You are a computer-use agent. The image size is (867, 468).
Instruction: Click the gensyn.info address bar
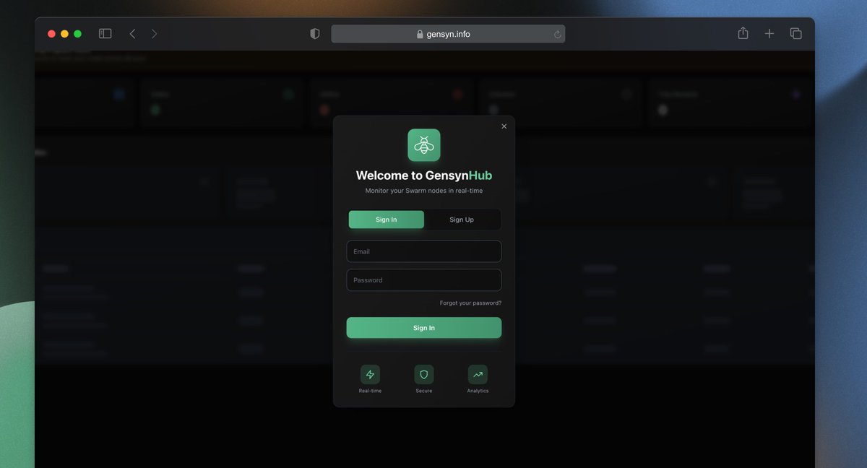click(448, 34)
